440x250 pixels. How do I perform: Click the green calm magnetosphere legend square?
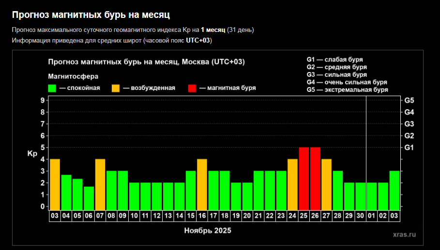(52, 88)
